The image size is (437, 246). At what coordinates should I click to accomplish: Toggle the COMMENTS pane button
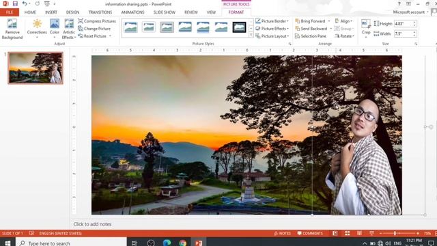point(310,234)
